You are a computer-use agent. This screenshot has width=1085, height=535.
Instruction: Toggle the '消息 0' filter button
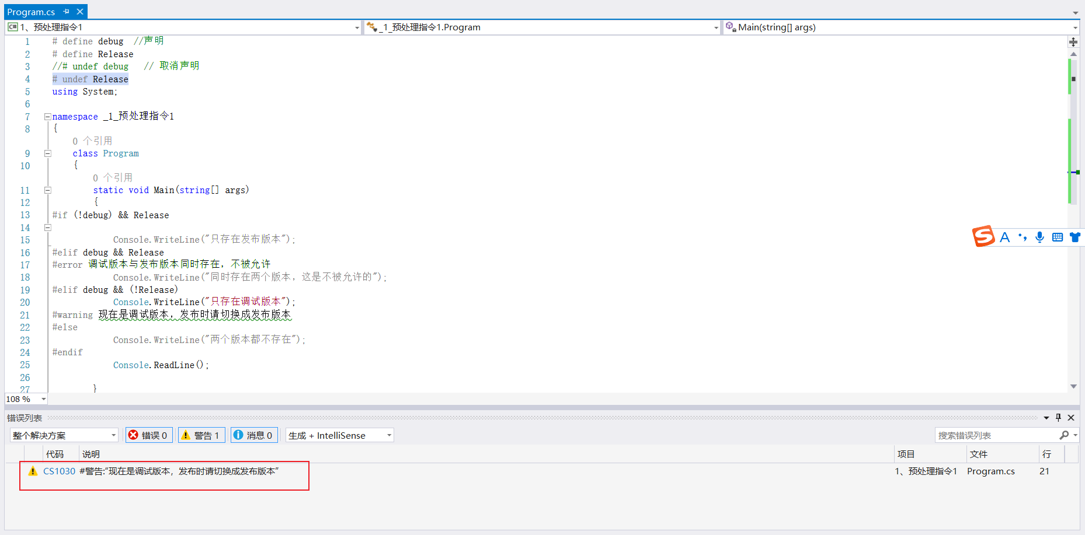254,435
